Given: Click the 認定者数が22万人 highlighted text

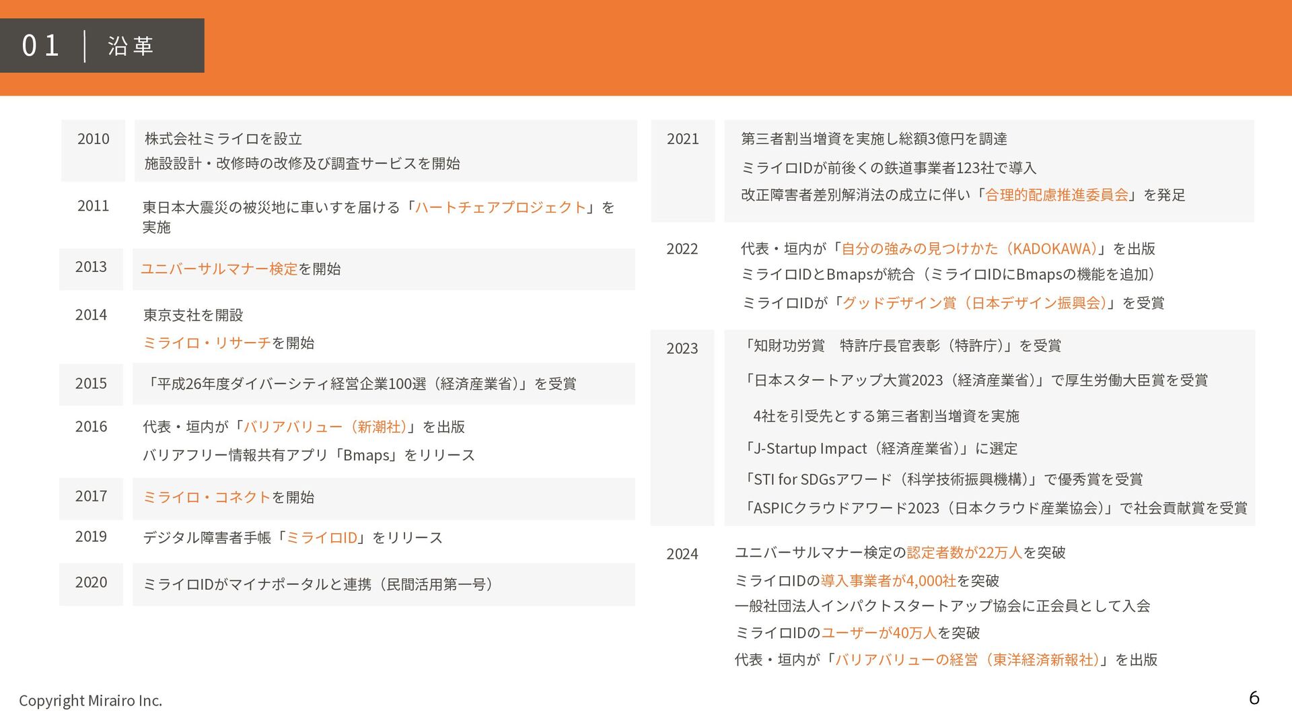Looking at the screenshot, I should pyautogui.click(x=964, y=553).
